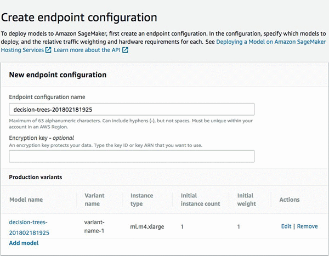
Task: Click the Initial instance count value 1
Action: pyautogui.click(x=183, y=226)
